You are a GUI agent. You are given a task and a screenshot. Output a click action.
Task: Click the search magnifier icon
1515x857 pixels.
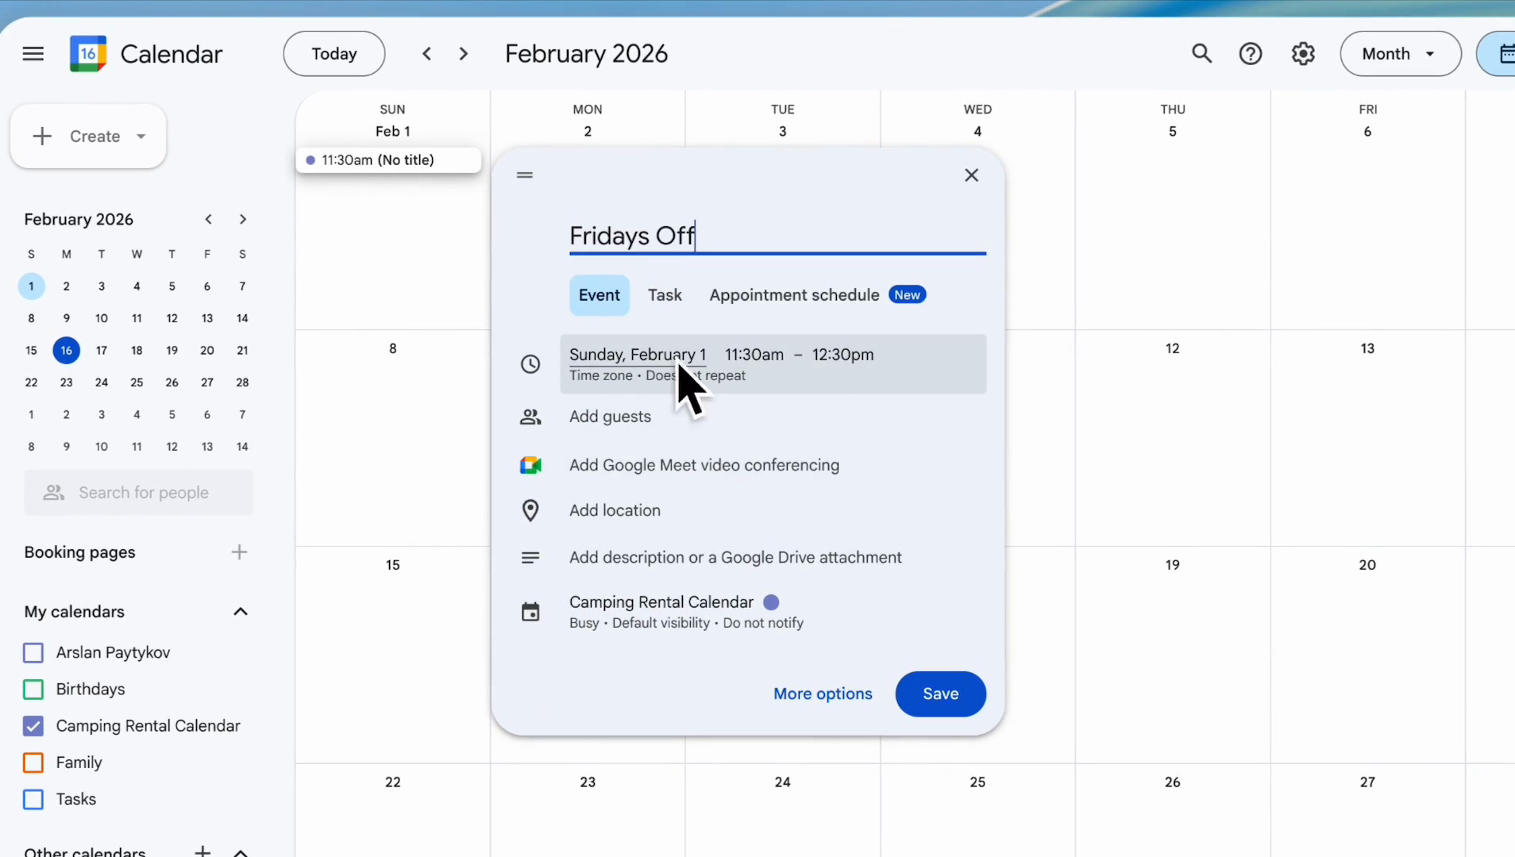[x=1201, y=54]
